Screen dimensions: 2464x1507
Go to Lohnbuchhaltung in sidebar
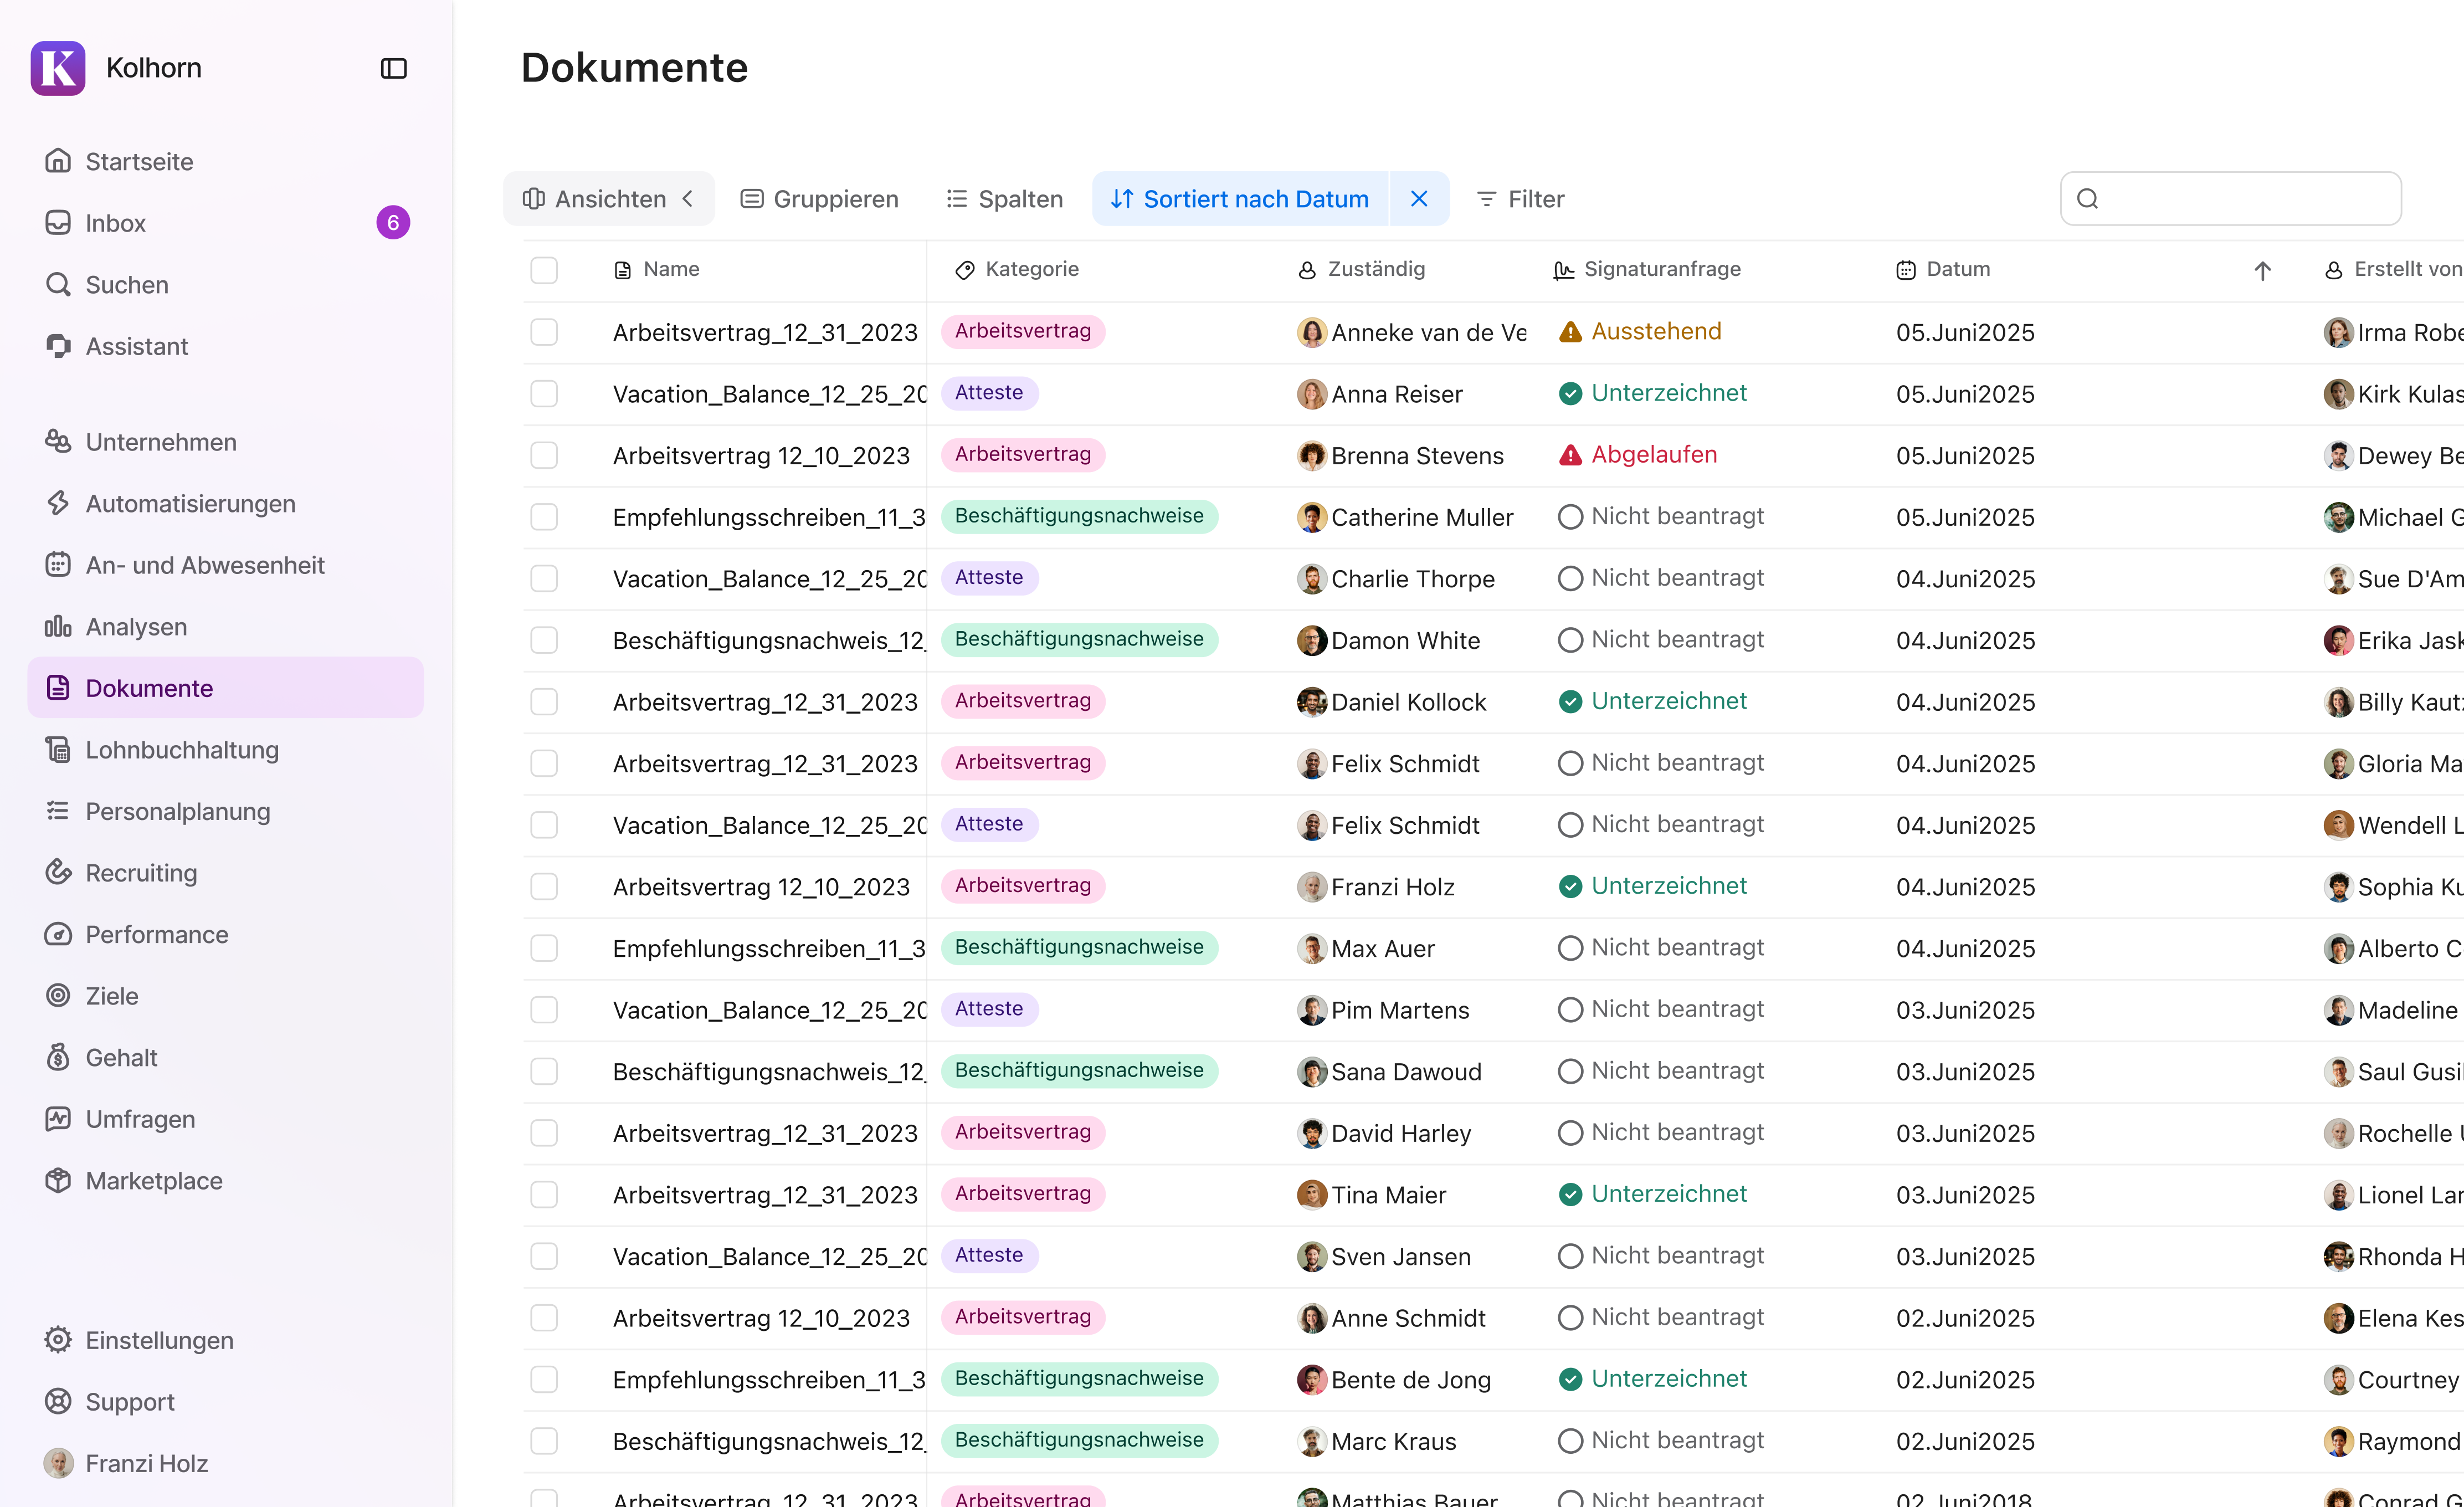pos(181,750)
